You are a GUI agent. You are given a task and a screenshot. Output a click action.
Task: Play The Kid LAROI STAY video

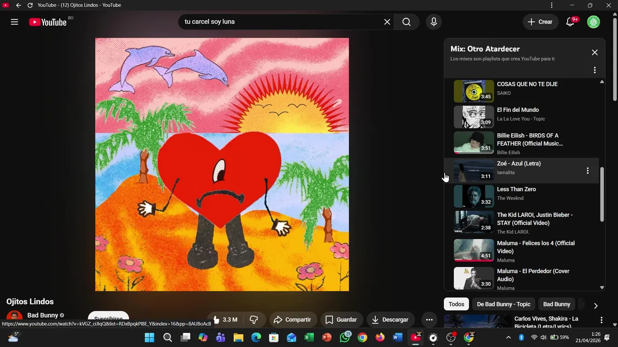521,222
